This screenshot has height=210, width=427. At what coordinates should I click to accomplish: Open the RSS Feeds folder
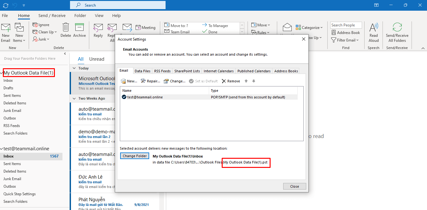[x=12, y=126]
